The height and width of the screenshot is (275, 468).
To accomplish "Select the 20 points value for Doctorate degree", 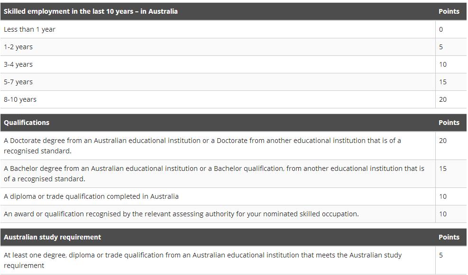I will 442,141.
